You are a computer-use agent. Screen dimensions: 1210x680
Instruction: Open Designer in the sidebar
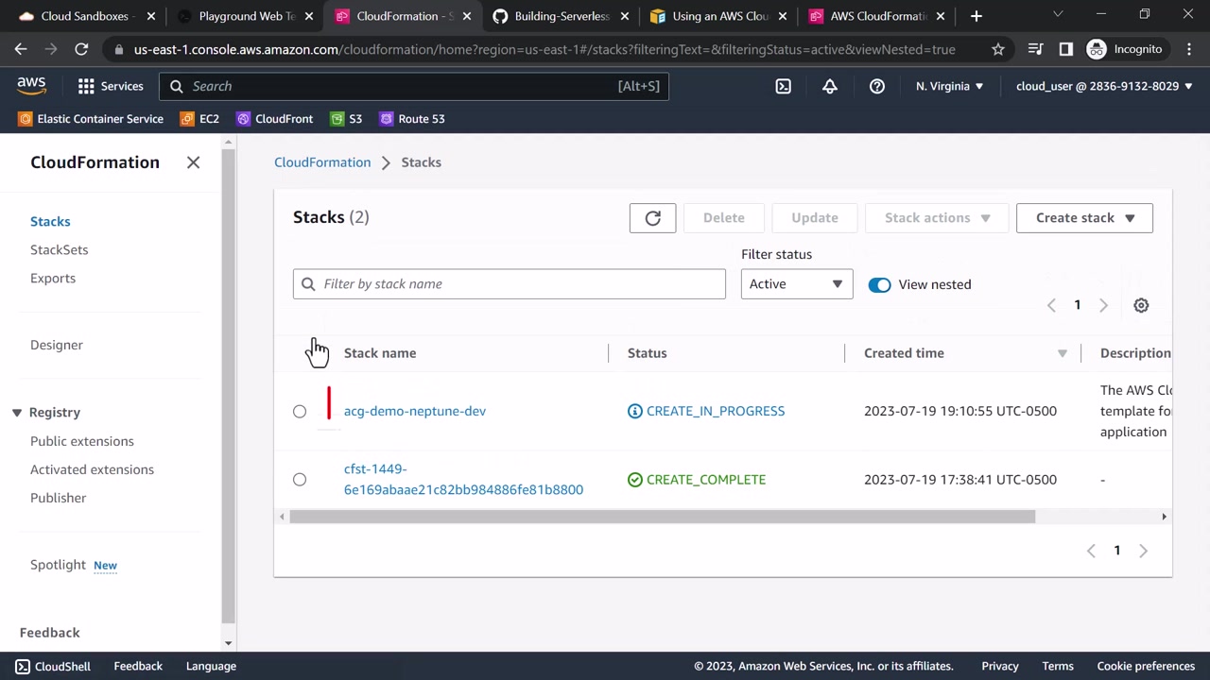click(x=57, y=346)
